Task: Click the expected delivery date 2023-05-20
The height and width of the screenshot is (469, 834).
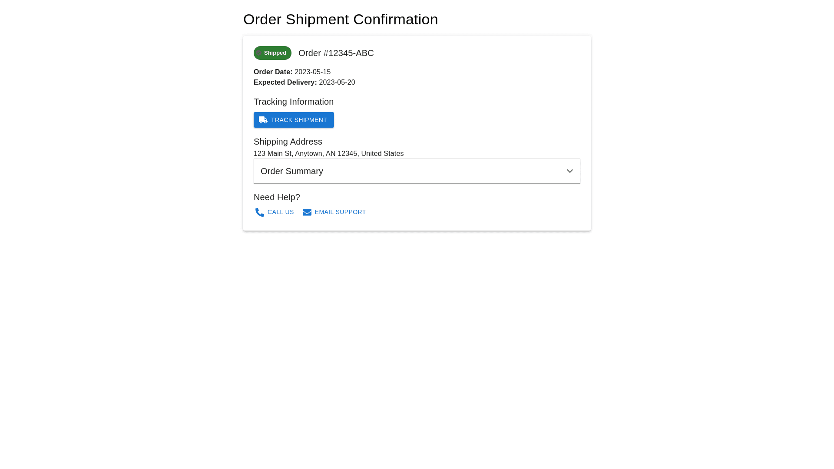Action: click(x=337, y=83)
